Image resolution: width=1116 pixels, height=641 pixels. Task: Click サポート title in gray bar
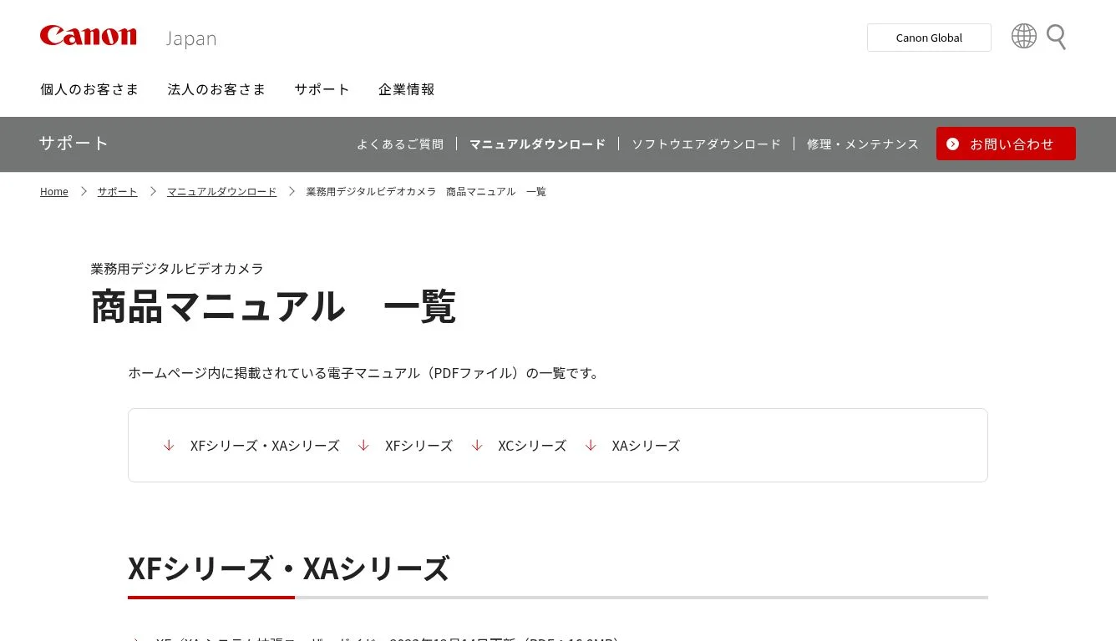[74, 143]
